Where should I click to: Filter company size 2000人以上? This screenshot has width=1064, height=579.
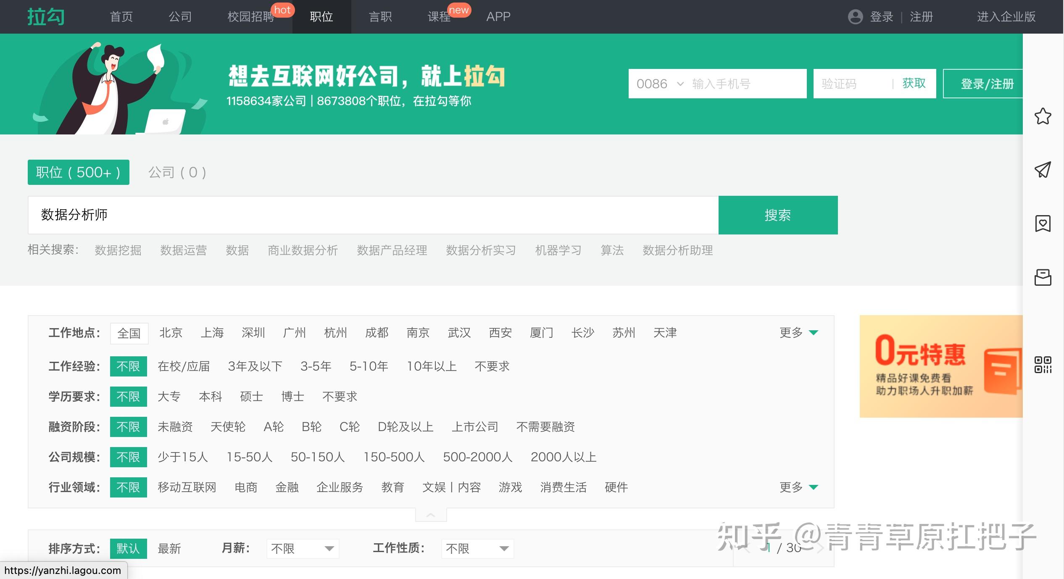click(x=564, y=457)
